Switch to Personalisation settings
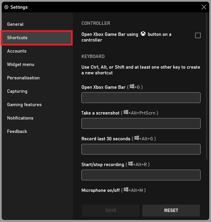 click(x=23, y=78)
